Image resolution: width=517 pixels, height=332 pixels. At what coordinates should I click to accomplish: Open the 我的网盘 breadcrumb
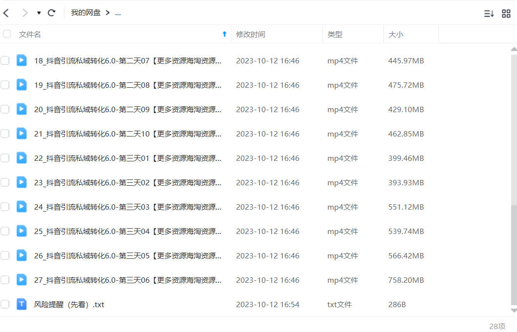[x=86, y=13]
